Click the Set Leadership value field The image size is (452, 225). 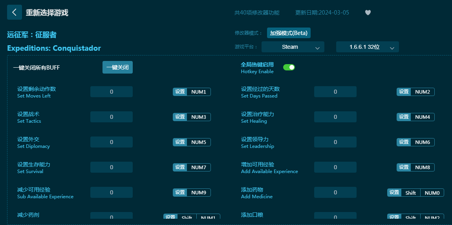pyautogui.click(x=335, y=142)
